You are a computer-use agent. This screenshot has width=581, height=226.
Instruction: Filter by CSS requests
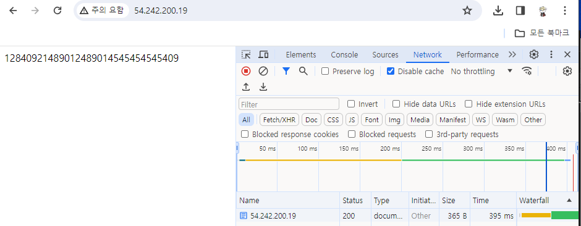coord(333,119)
